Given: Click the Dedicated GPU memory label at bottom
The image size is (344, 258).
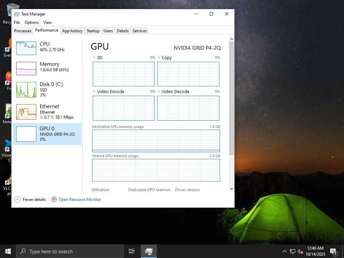Looking at the screenshot, I should click(149, 190).
